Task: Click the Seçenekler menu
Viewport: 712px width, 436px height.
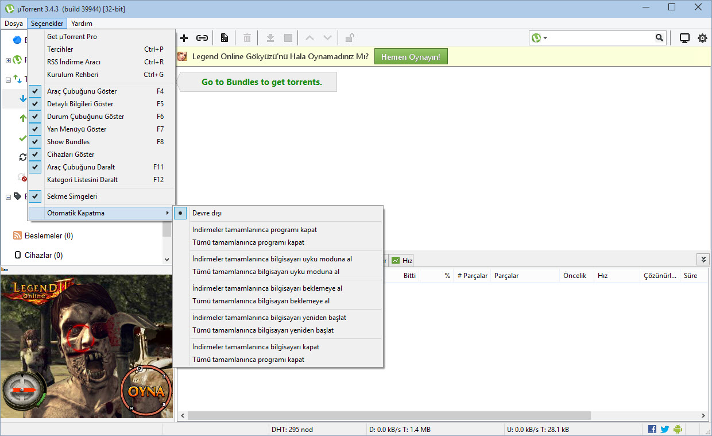Action: point(47,24)
